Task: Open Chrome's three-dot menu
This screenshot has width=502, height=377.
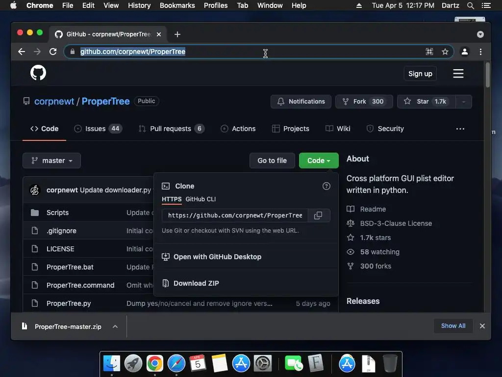Action: 480,52
